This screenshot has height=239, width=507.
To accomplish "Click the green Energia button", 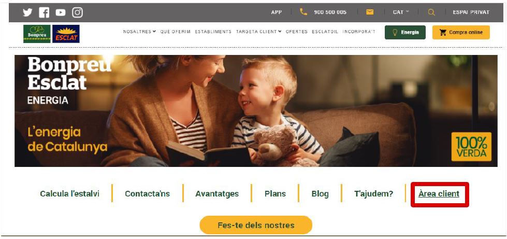I will [x=405, y=32].
